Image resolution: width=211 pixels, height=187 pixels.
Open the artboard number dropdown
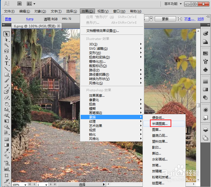coord(46,185)
